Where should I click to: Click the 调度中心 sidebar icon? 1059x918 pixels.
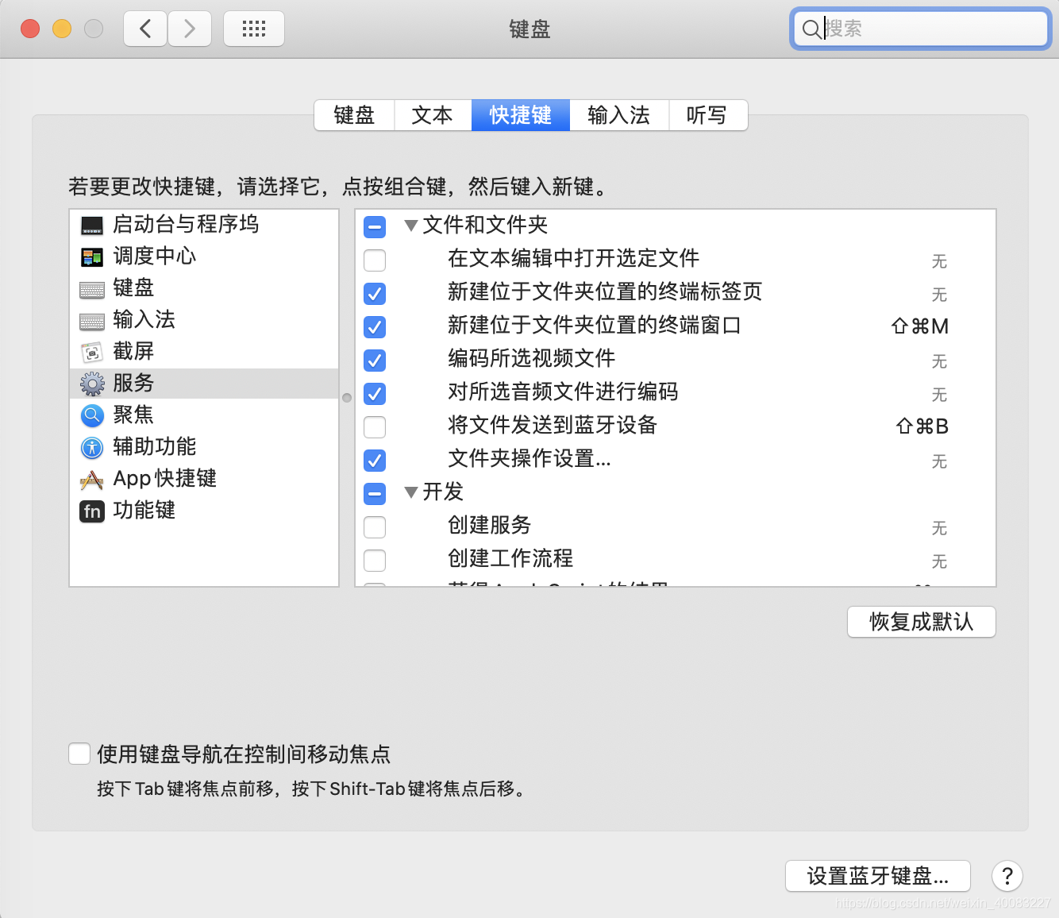(92, 256)
